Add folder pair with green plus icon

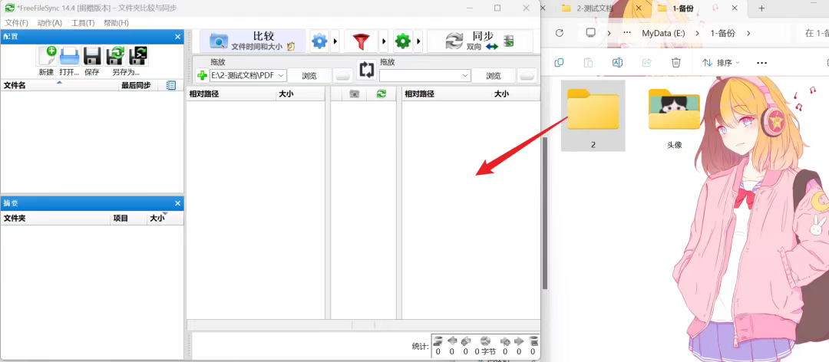click(202, 76)
